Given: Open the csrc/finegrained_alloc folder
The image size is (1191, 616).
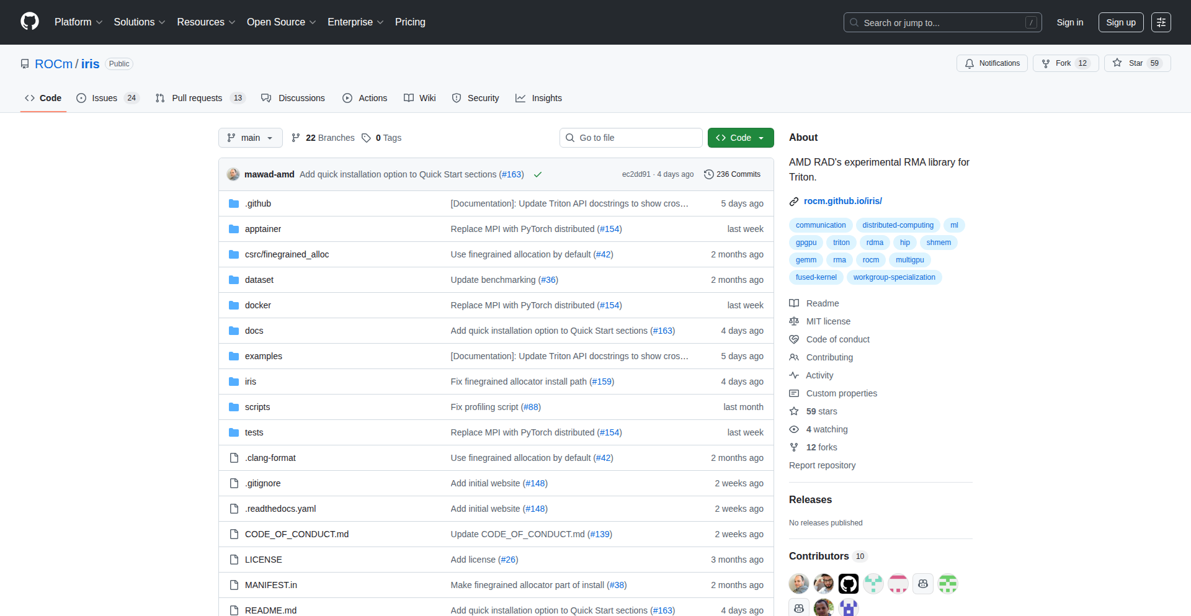Looking at the screenshot, I should tap(287, 254).
